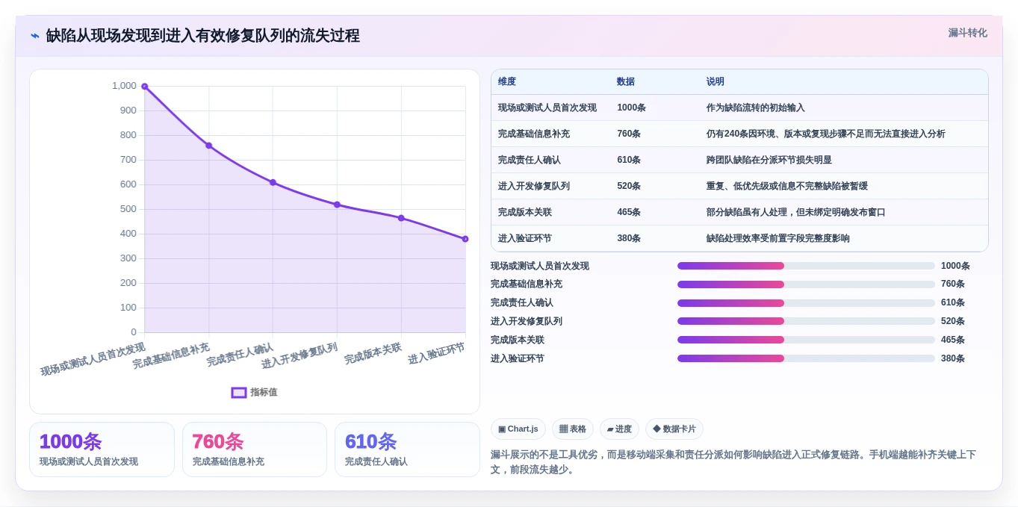Open the 760条 data card
This screenshot has height=507, width=1018.
(x=255, y=450)
